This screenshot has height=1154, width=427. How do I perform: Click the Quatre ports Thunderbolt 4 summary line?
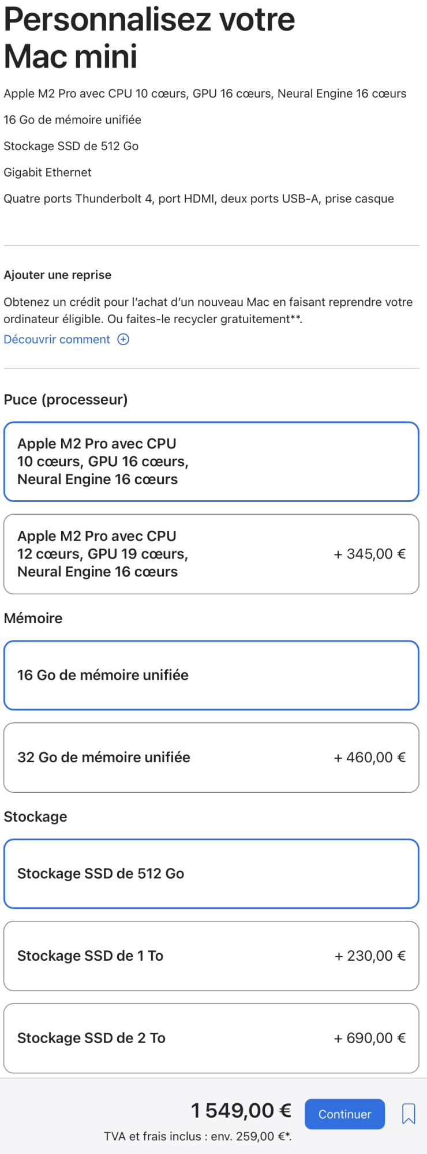(198, 199)
